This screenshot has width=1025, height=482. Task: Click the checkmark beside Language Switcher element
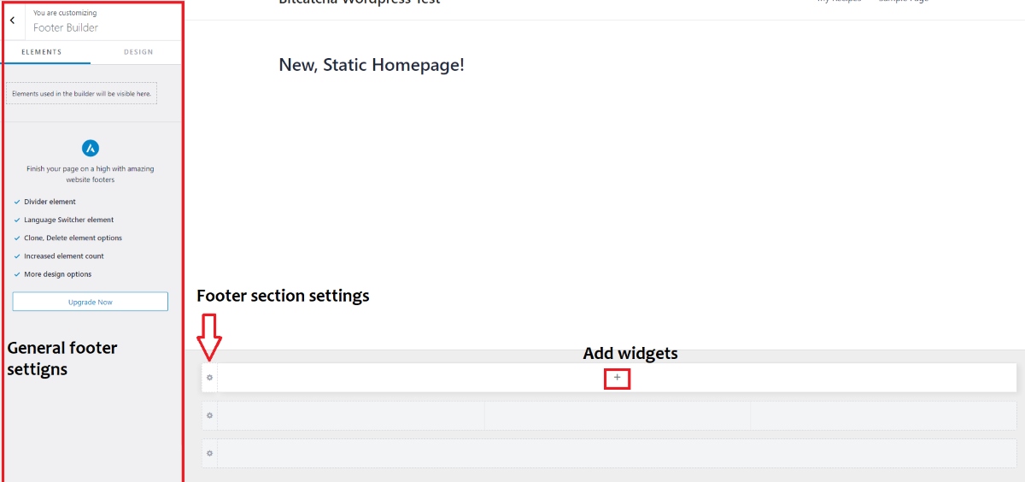[x=17, y=220]
